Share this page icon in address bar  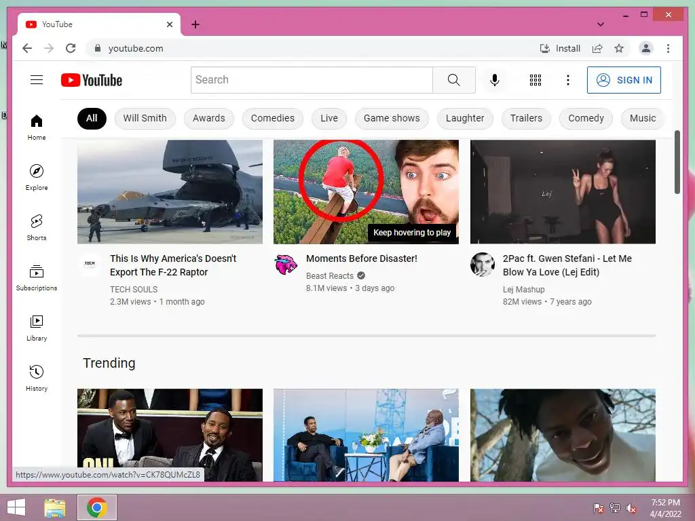click(x=597, y=48)
